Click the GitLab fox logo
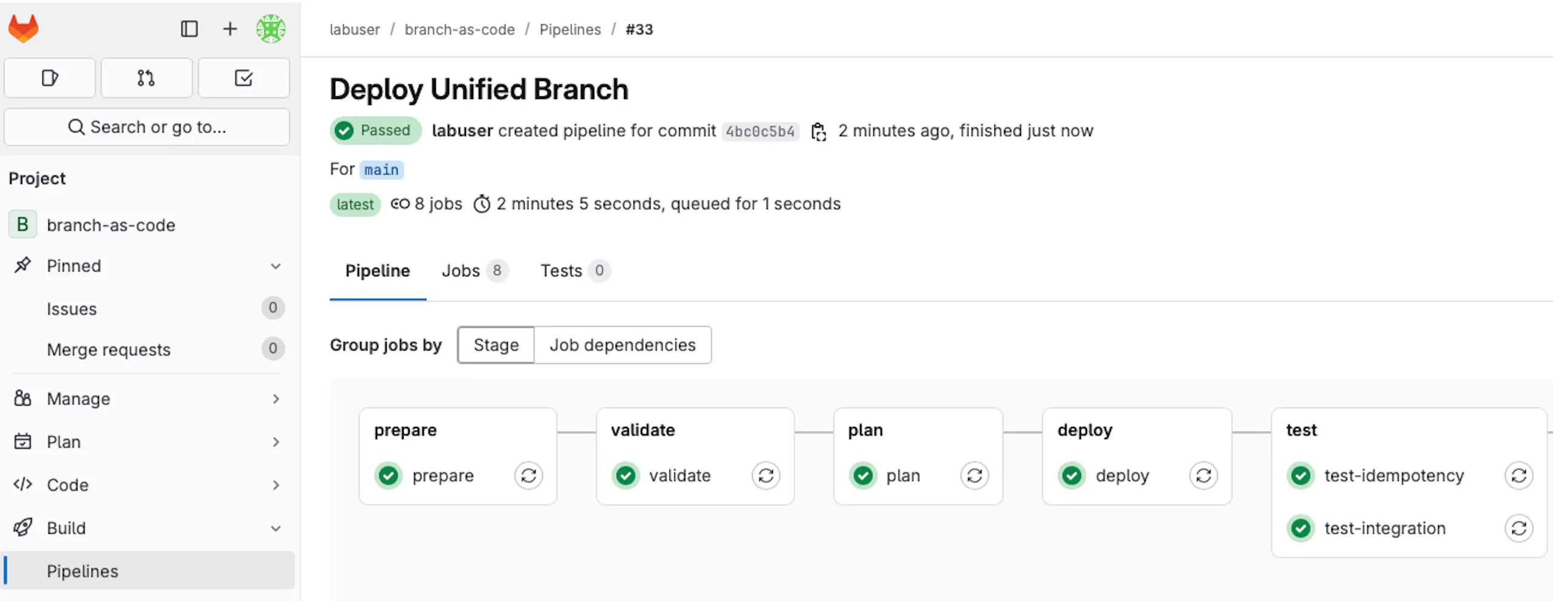Image resolution: width=1553 pixels, height=601 pixels. point(24,28)
